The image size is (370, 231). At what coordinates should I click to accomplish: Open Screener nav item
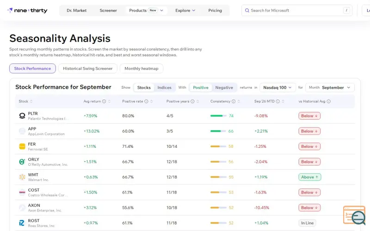click(x=108, y=10)
